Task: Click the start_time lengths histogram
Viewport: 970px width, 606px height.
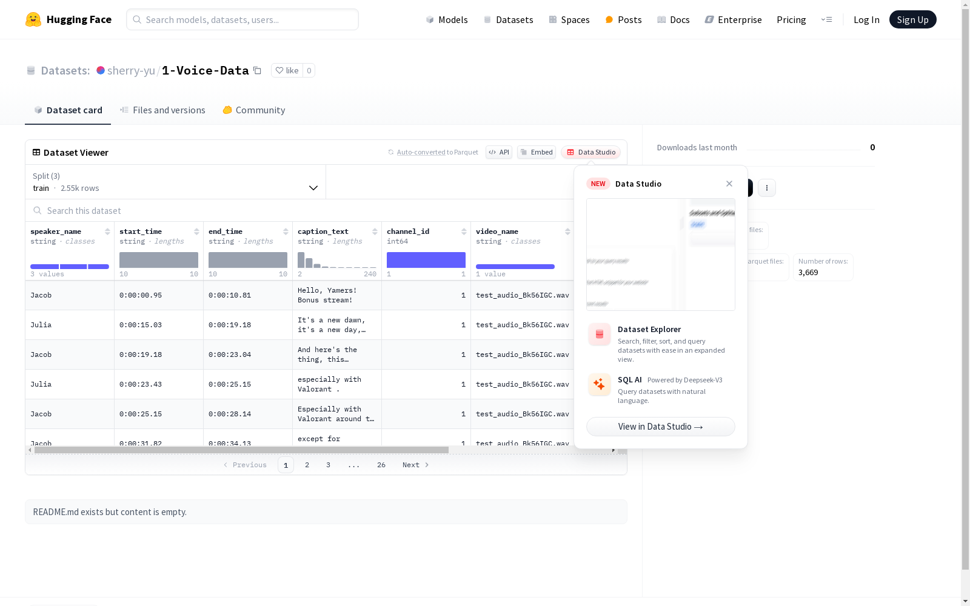Action: (x=159, y=260)
